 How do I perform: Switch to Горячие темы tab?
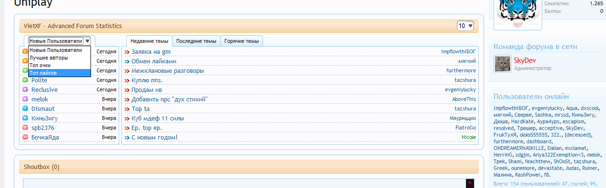242,41
